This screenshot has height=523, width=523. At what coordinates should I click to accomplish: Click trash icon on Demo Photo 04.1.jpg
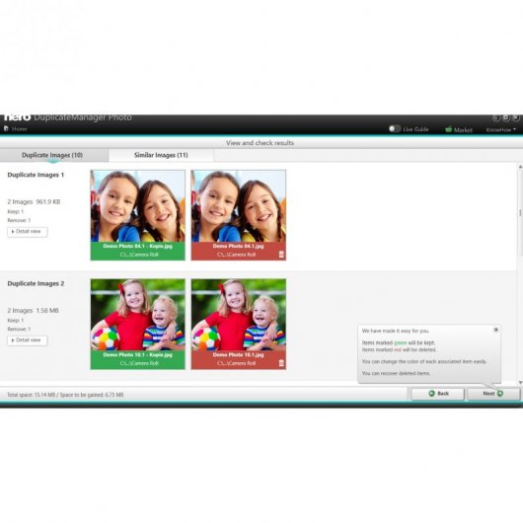[x=281, y=255]
